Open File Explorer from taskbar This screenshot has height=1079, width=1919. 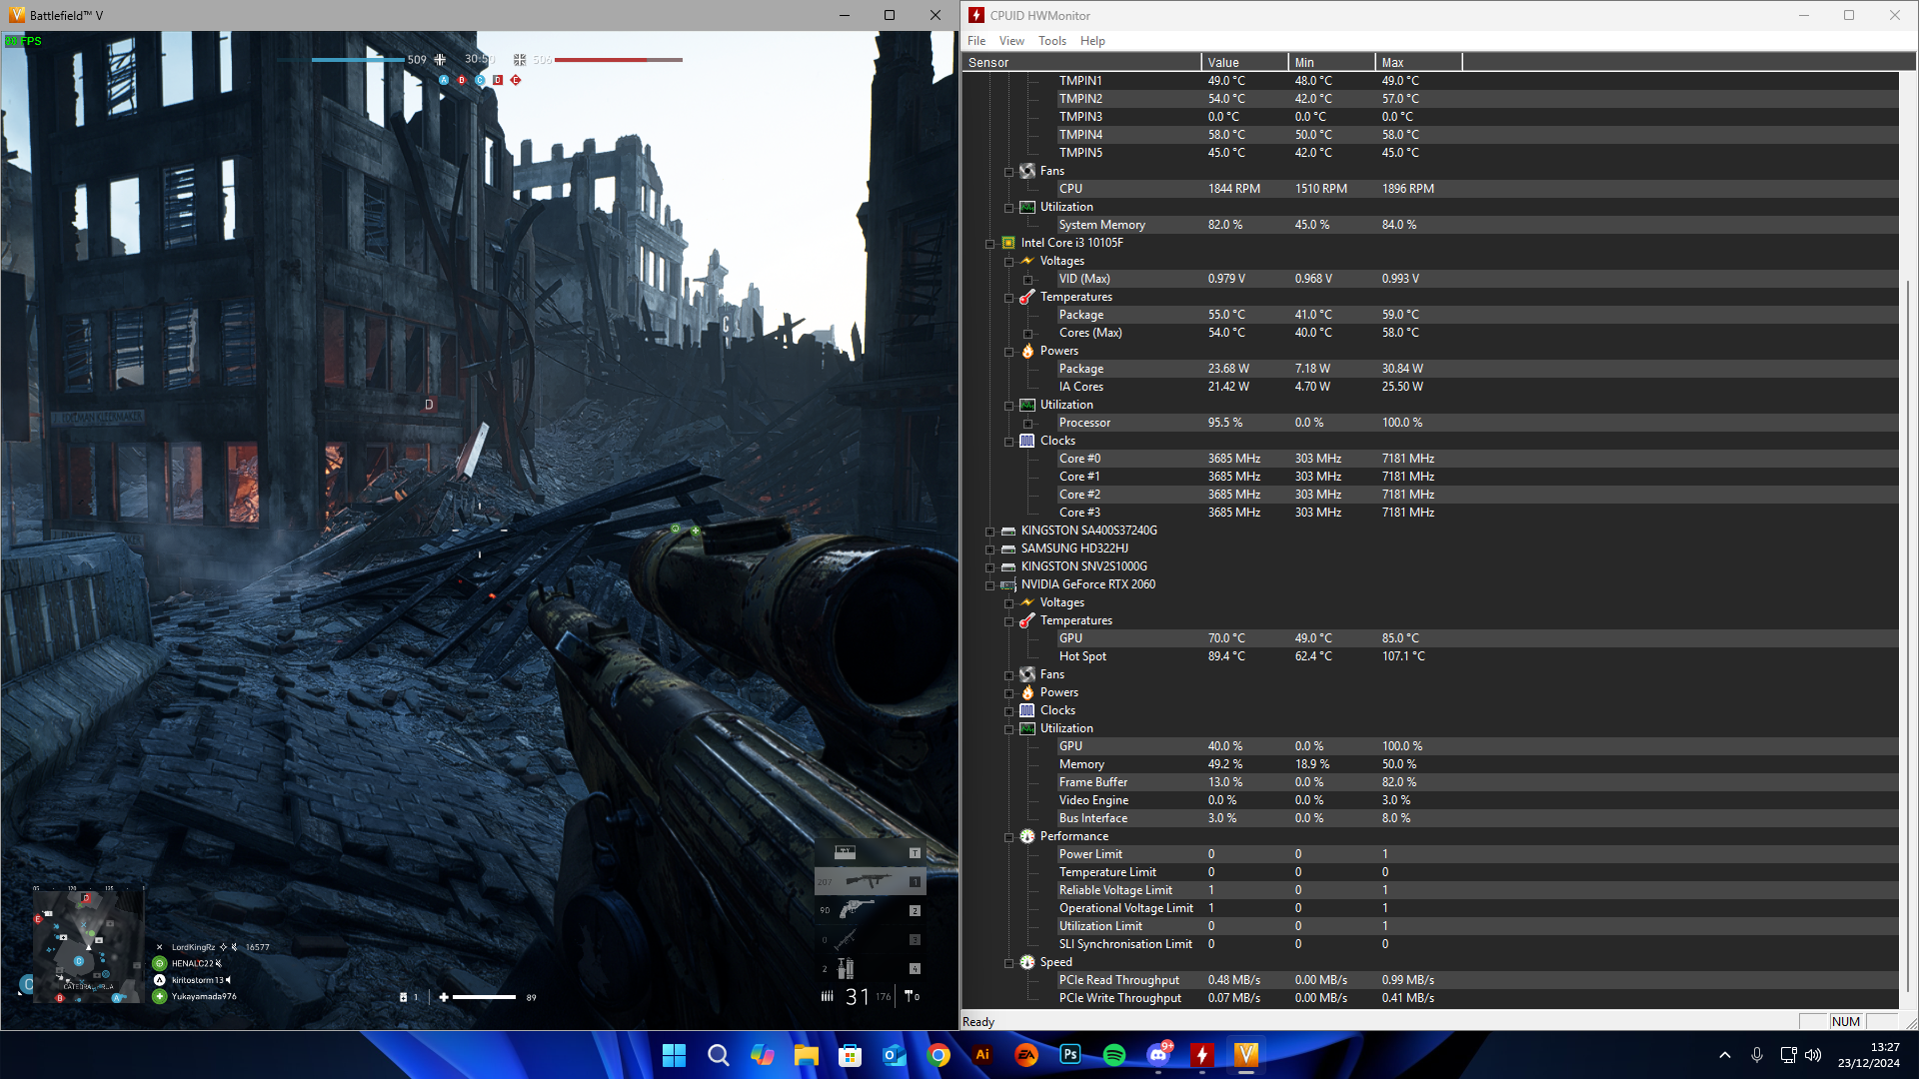806,1055
